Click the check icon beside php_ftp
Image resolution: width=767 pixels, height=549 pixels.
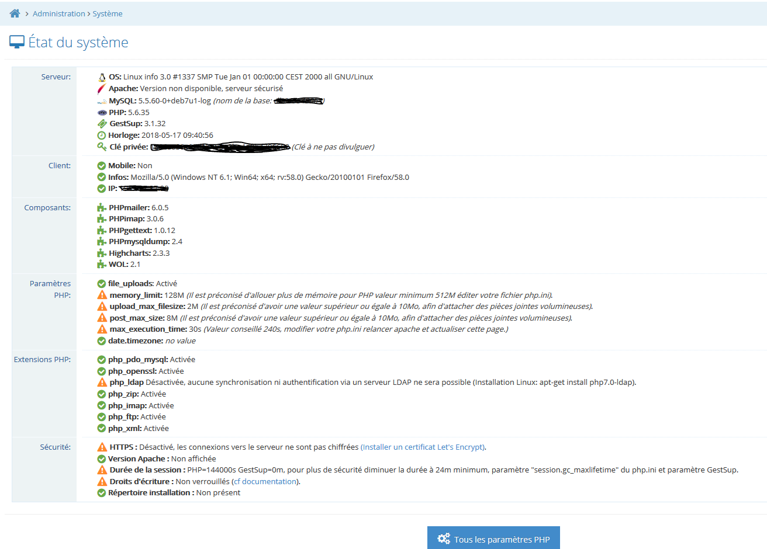pos(101,417)
